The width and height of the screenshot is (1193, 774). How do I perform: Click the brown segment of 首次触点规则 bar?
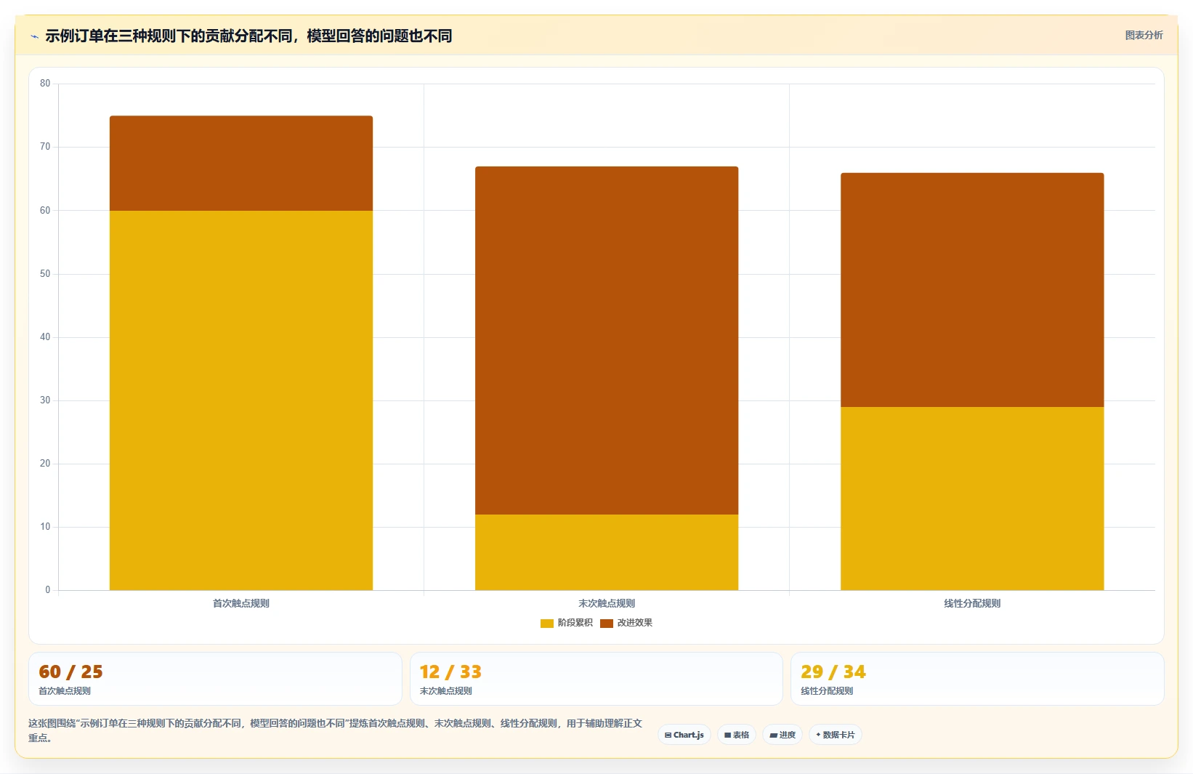coord(241,164)
